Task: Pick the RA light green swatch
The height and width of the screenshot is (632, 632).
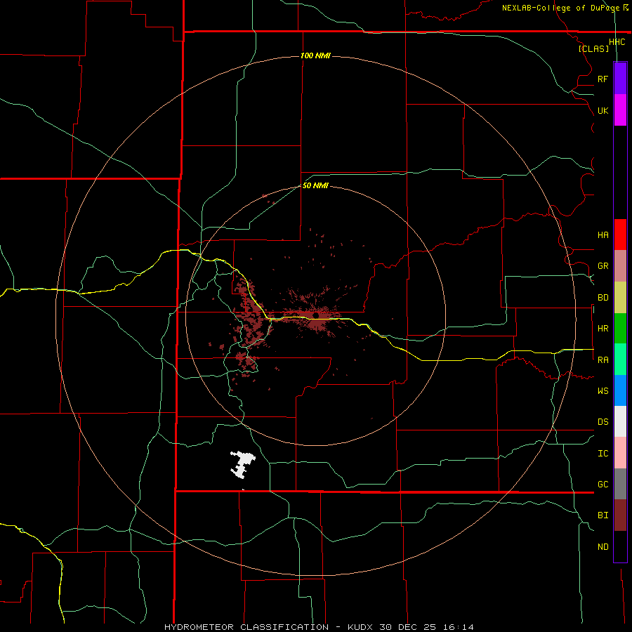Action: [620, 360]
